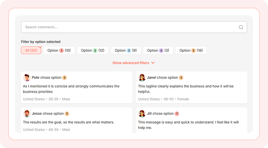Image resolution: width=268 pixels, height=148 pixels.
Task: Click Janel's avatar icon
Action: tap(142, 77)
